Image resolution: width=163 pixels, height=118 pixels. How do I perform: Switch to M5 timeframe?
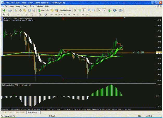56,15
